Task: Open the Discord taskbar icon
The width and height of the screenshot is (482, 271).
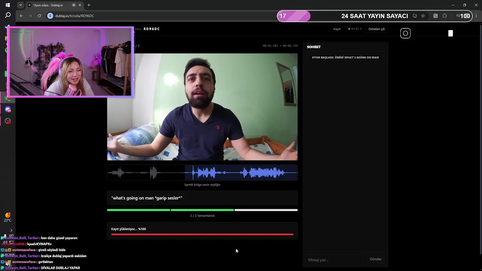Action: 8,110
